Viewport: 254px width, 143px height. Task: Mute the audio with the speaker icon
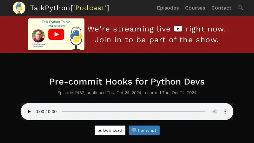[x=215, y=112]
